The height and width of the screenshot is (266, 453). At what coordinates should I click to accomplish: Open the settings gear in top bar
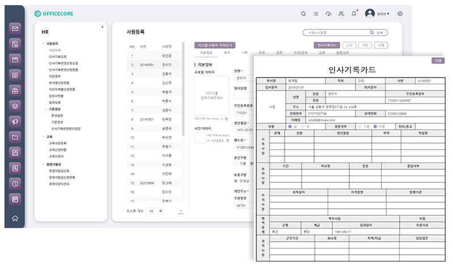click(400, 14)
